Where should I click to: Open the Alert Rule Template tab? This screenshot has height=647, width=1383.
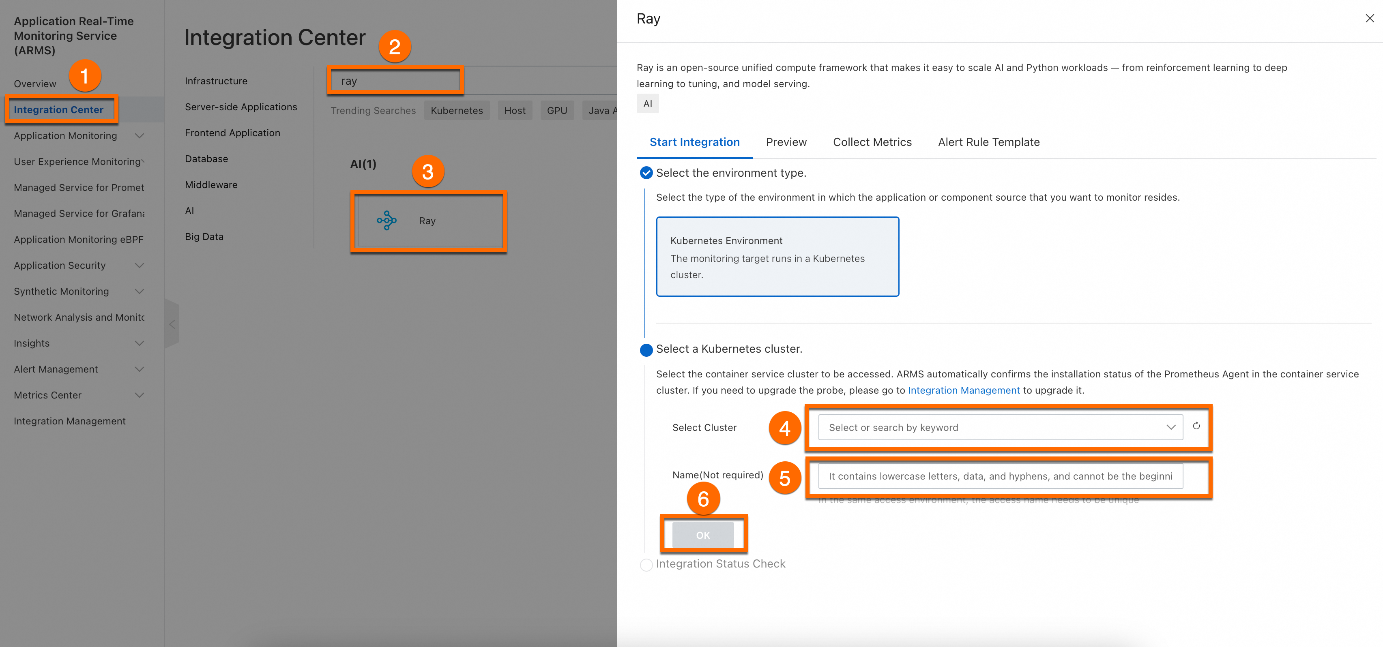point(988,142)
